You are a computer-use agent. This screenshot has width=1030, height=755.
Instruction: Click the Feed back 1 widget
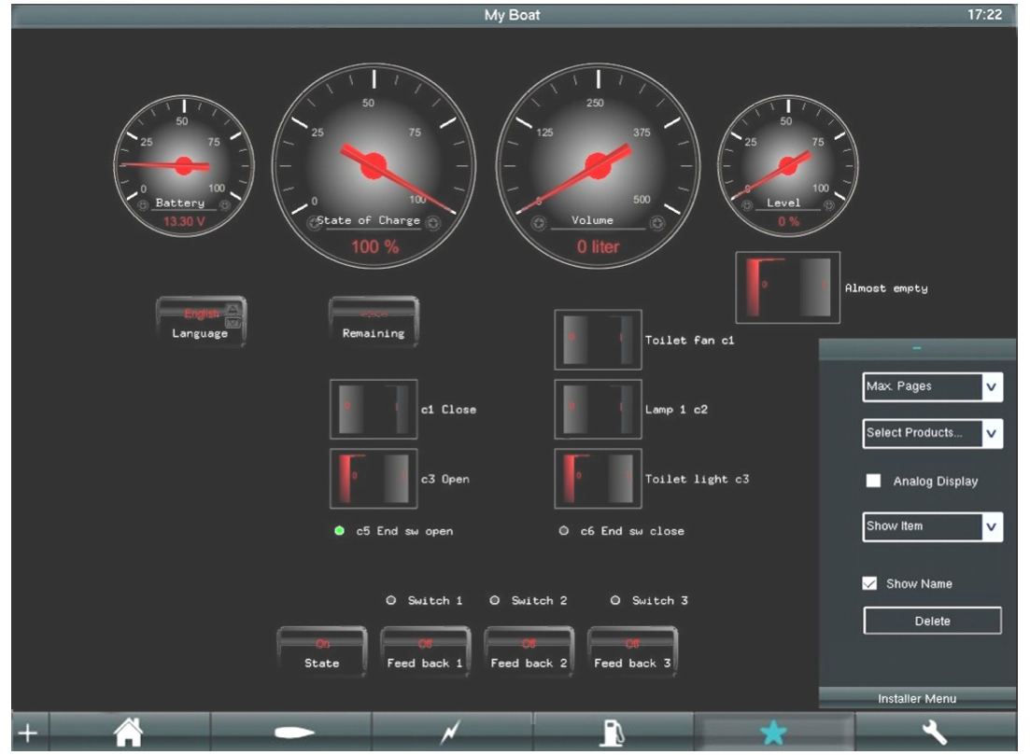[x=425, y=650]
